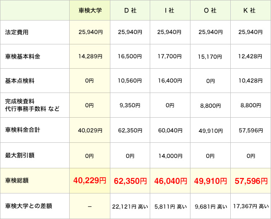The width and height of the screenshot is (271, 219).
Task: Select the O社 column header
Action: [x=210, y=10]
